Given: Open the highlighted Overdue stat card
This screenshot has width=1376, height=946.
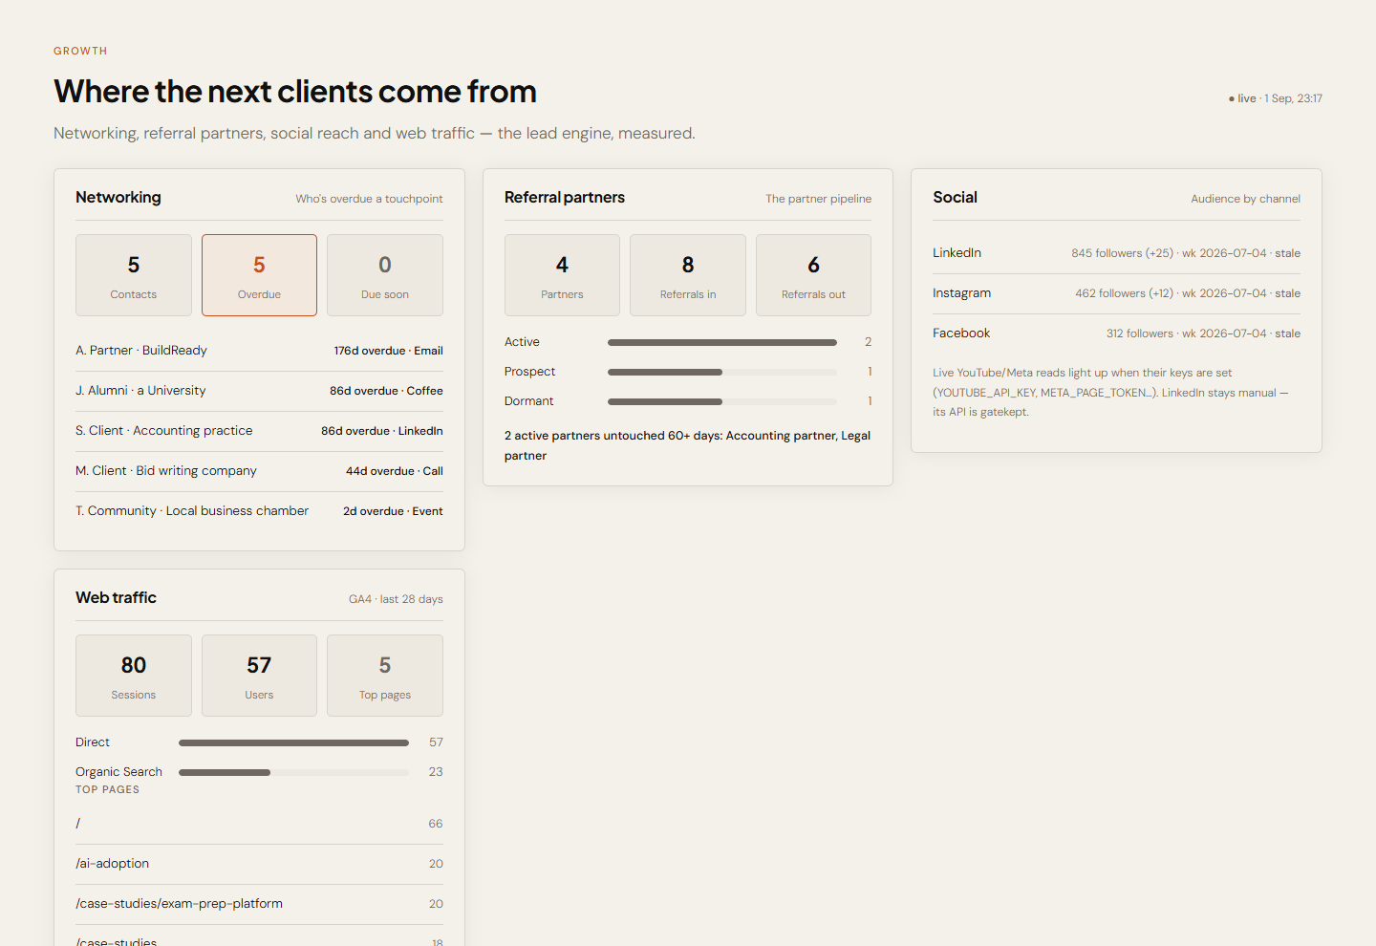Looking at the screenshot, I should [259, 275].
